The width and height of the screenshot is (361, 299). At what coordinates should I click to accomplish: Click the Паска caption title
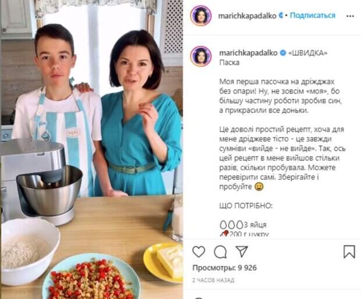(229, 63)
